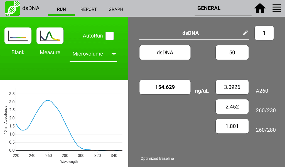Select the sample number box showing 1
Image resolution: width=285 pixels, height=167 pixels.
[x=264, y=33]
